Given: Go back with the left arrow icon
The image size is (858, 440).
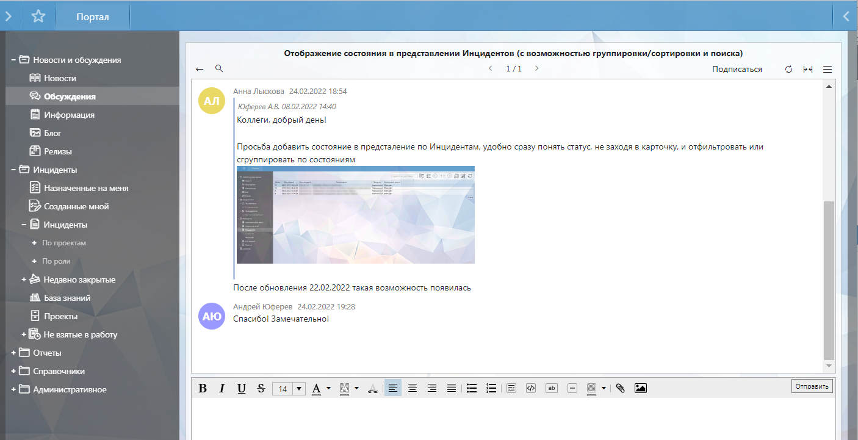Looking at the screenshot, I should point(200,69).
